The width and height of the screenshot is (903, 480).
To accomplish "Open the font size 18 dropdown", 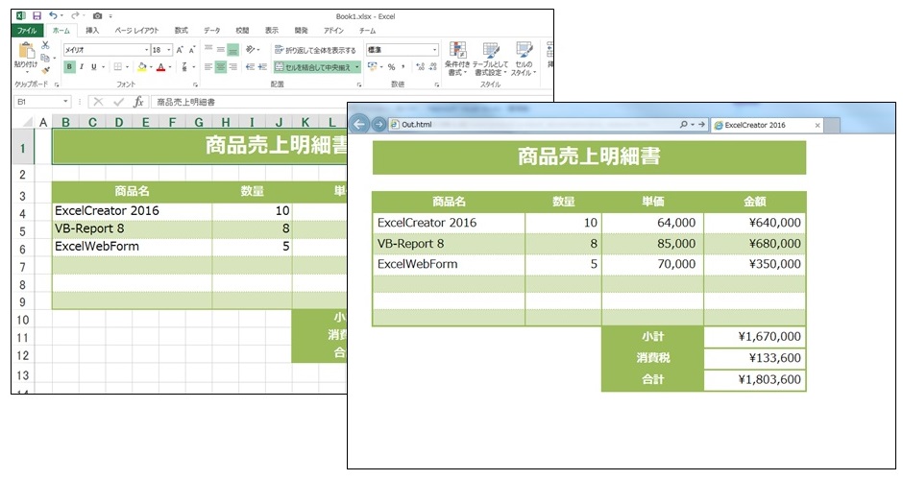I will (x=169, y=50).
